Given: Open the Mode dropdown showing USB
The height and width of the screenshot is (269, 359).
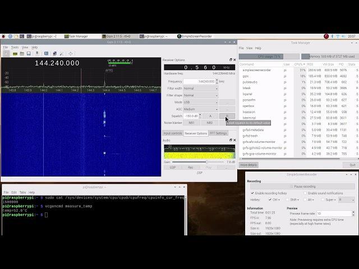Looking at the screenshot, I should coord(201,102).
